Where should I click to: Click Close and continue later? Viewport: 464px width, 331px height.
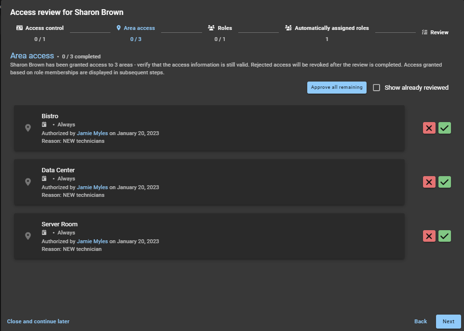tap(38, 321)
